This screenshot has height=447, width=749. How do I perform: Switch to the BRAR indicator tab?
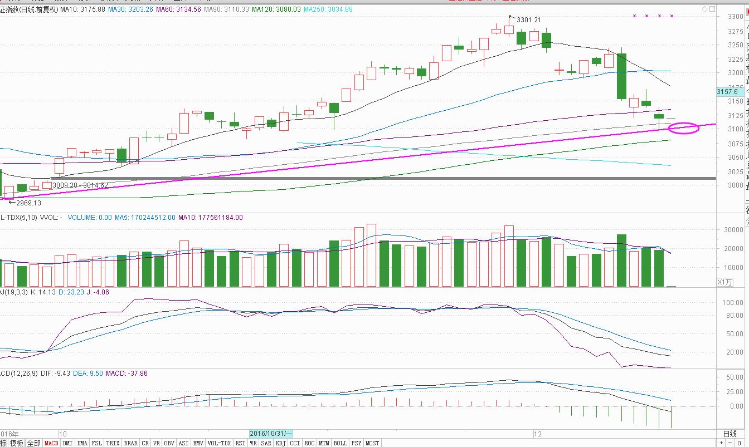[130, 443]
